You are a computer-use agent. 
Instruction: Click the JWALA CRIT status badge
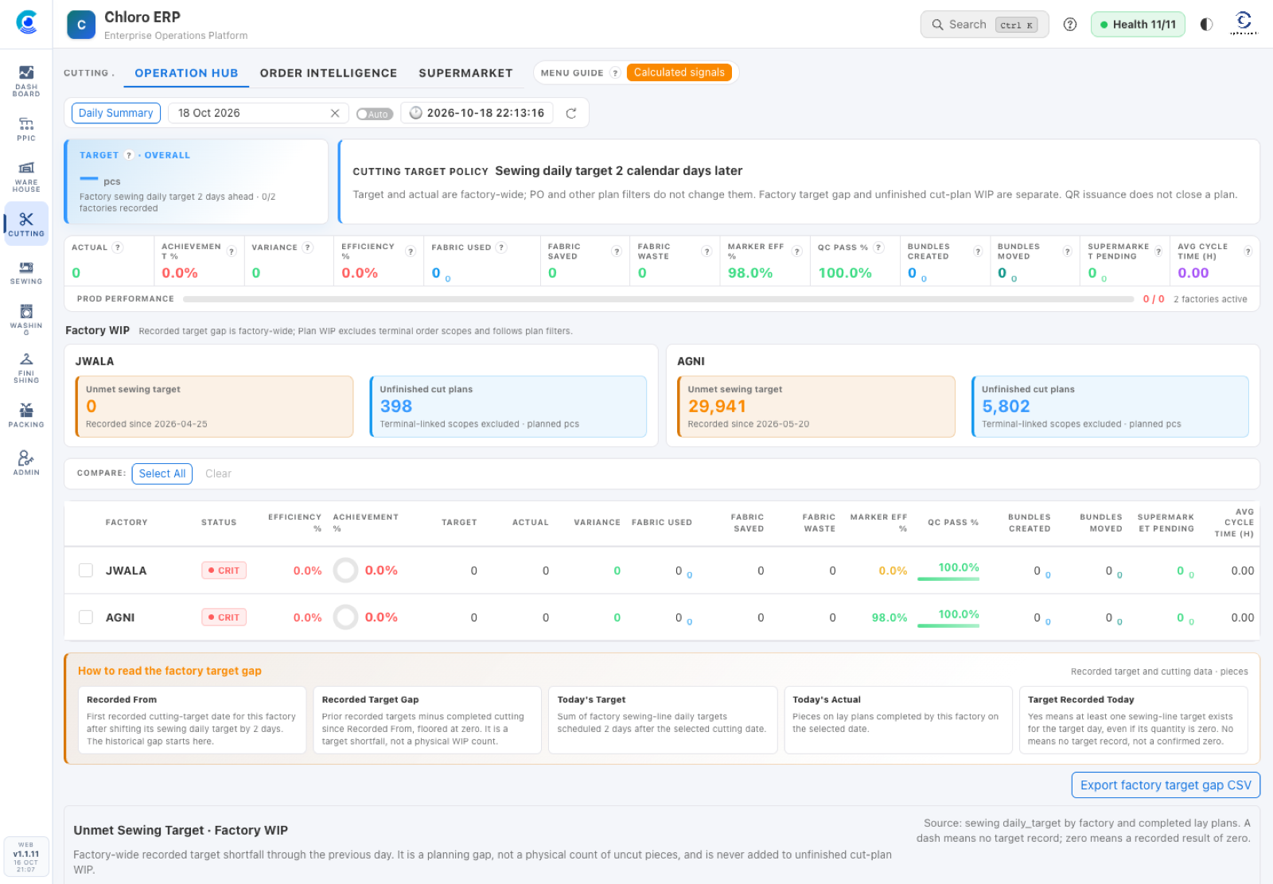(x=224, y=571)
